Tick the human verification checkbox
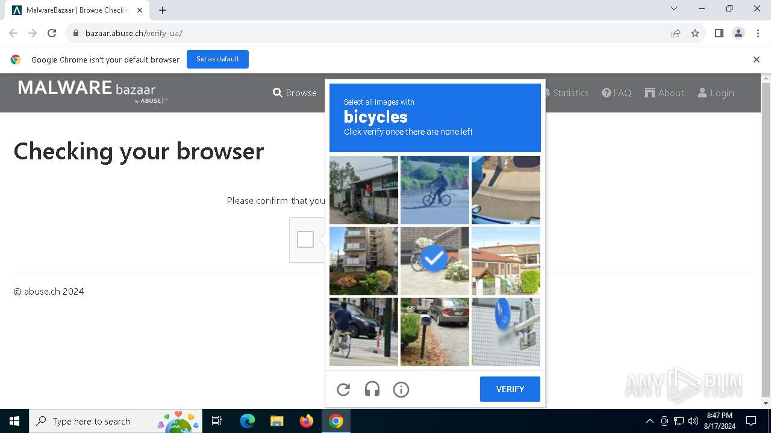This screenshot has width=771, height=433. click(x=305, y=239)
